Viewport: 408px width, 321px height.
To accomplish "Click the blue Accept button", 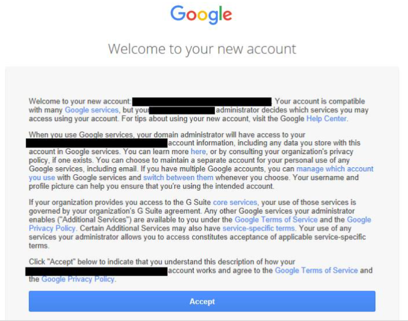I will [202, 301].
